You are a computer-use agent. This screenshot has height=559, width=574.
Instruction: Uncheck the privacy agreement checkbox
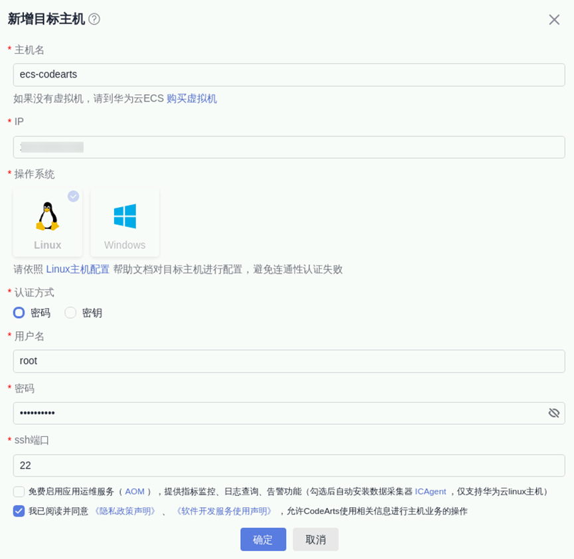point(19,511)
